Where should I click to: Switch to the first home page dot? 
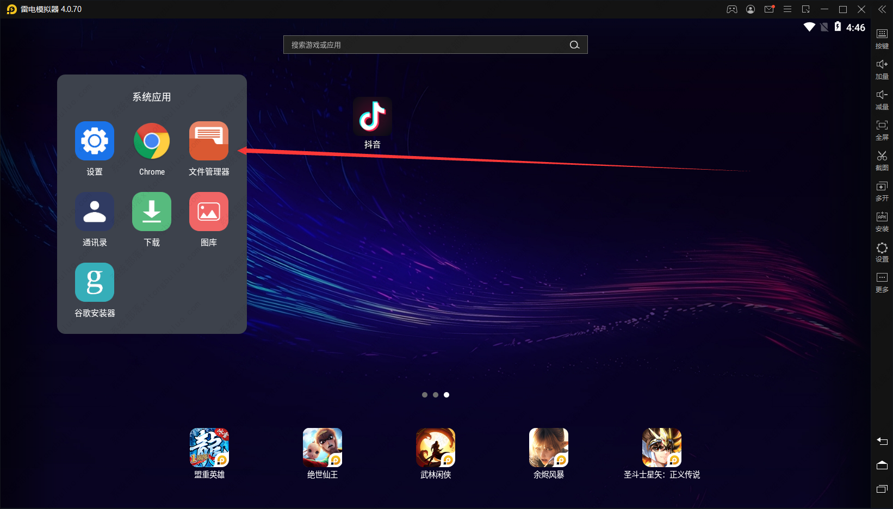(425, 395)
